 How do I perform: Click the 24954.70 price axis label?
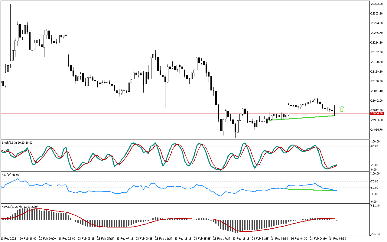tap(377, 129)
